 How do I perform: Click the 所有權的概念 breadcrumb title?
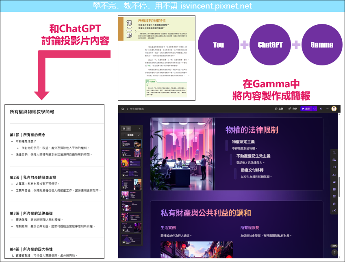point(137,109)
